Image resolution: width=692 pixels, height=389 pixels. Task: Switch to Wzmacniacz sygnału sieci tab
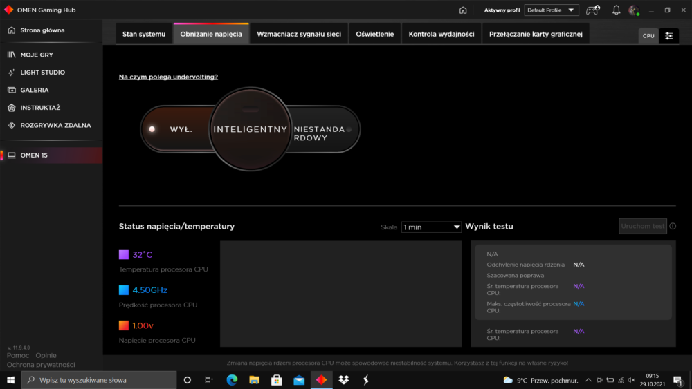tap(299, 34)
